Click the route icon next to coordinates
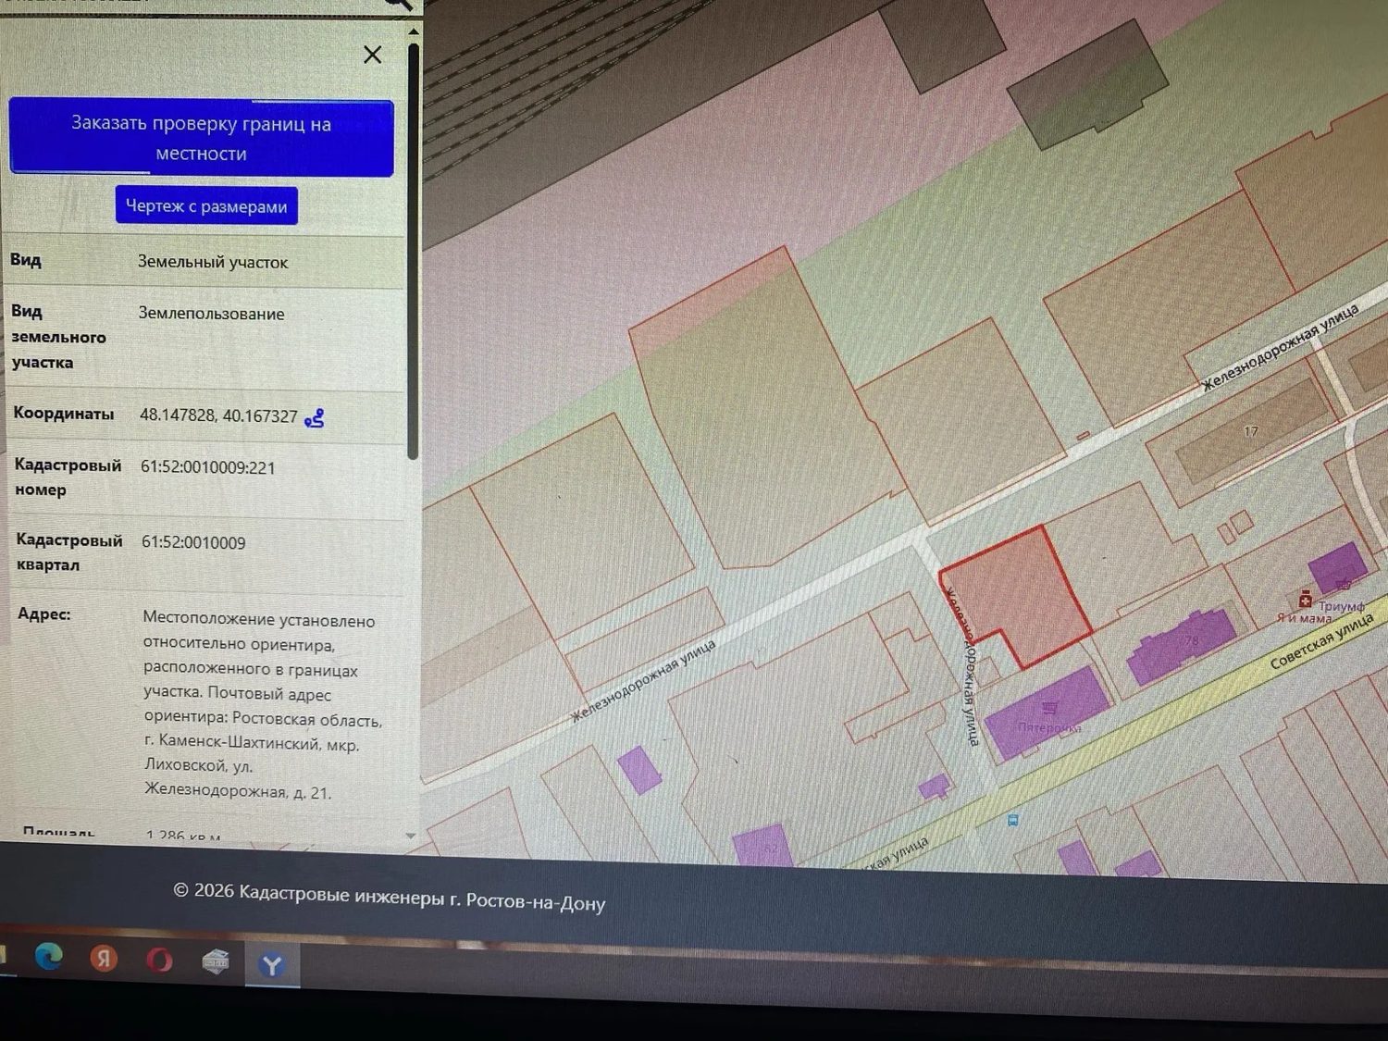 pyautogui.click(x=315, y=418)
